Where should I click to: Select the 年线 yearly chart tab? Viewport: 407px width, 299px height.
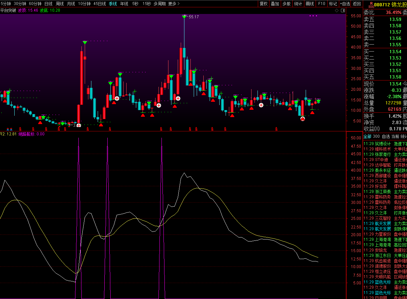(124, 4)
